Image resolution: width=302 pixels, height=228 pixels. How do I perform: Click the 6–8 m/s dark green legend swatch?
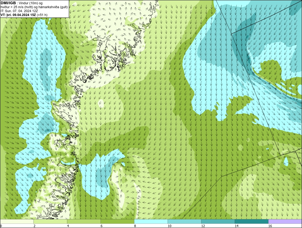click(x=117, y=221)
